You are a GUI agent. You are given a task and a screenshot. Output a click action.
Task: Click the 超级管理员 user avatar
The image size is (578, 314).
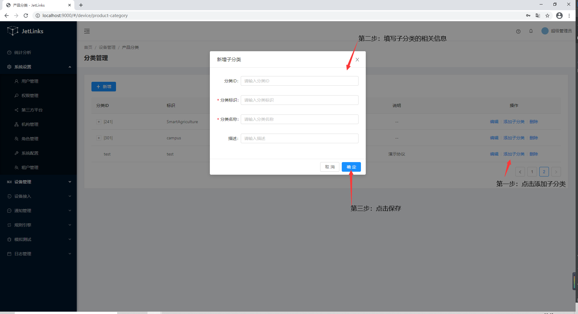coord(545,31)
